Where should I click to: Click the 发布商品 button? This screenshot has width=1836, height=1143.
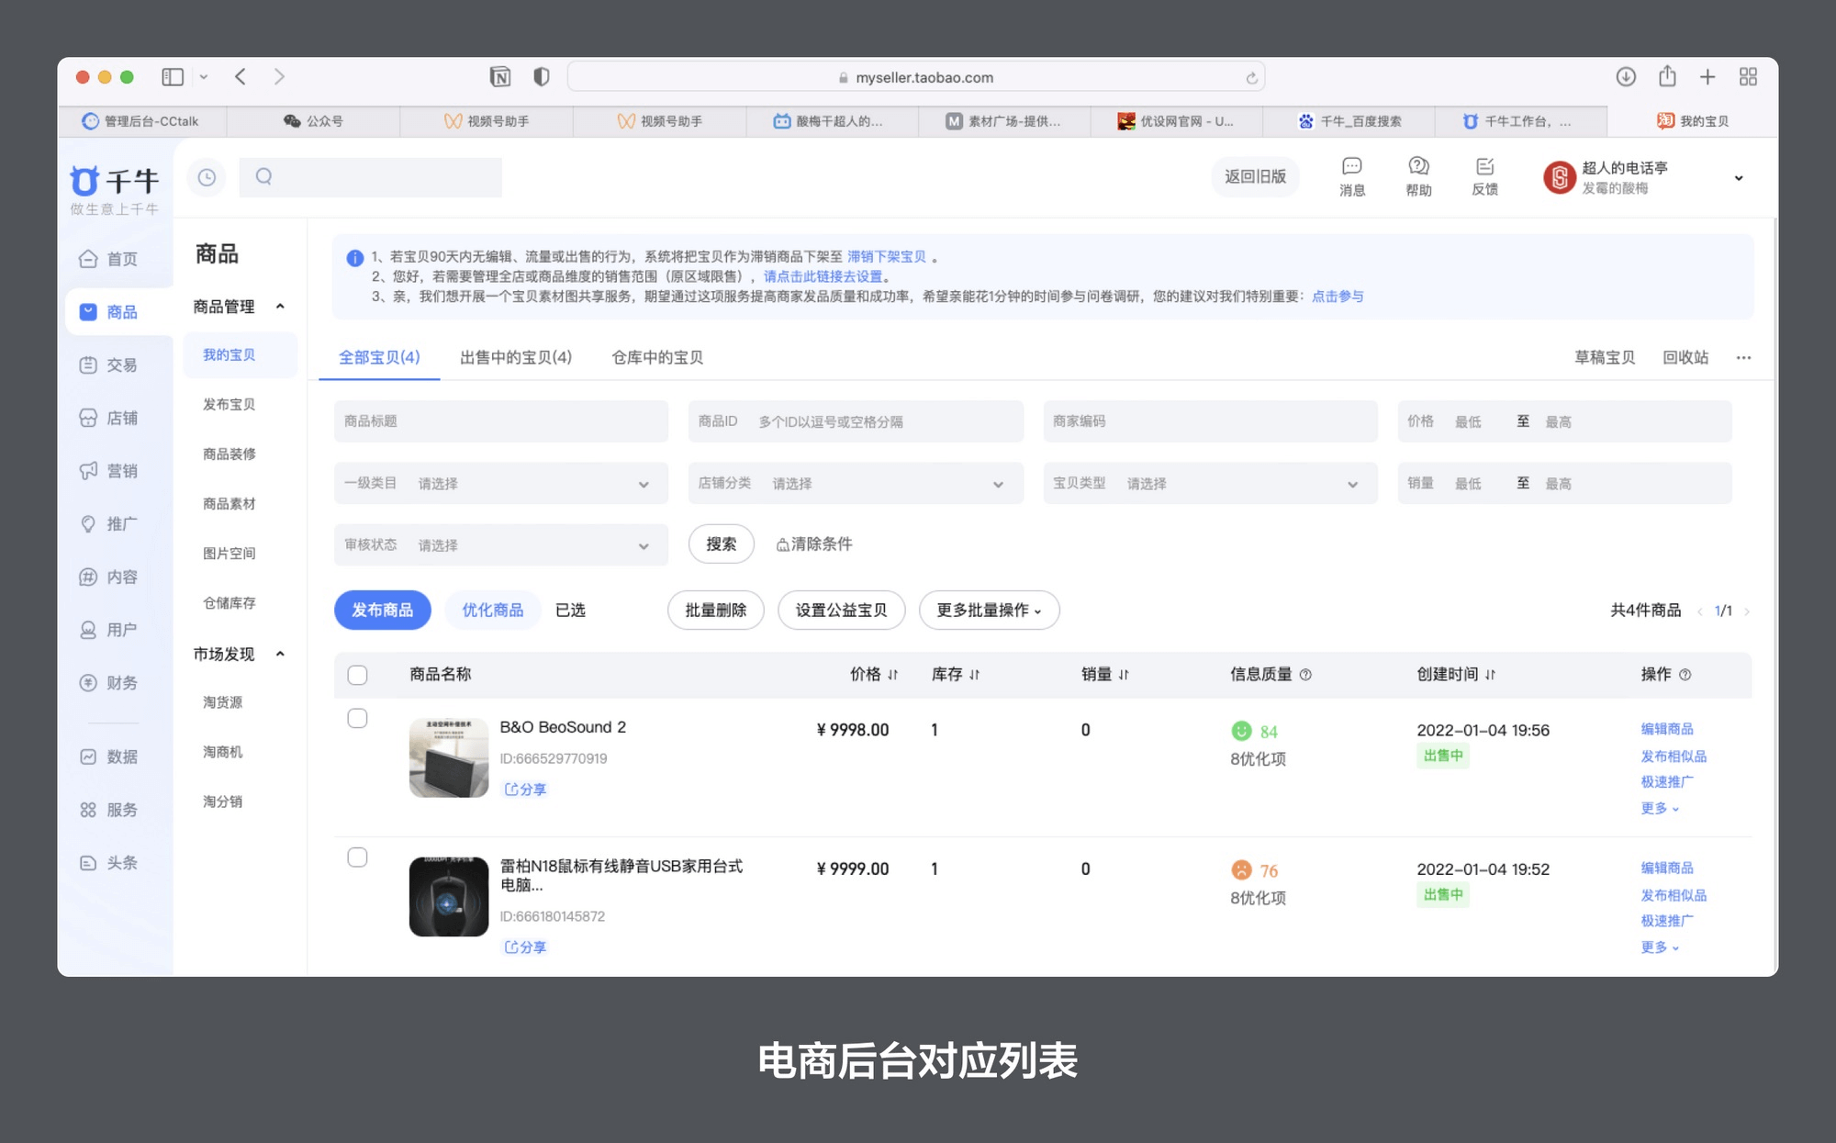tap(383, 611)
